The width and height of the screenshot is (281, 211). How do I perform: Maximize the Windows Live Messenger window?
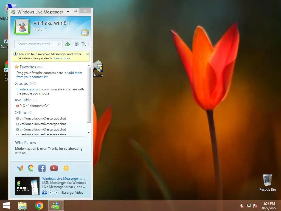point(75,11)
